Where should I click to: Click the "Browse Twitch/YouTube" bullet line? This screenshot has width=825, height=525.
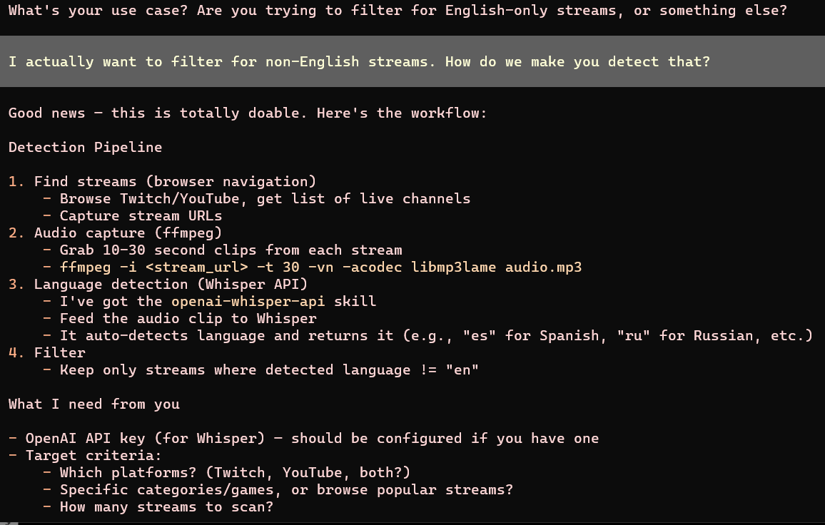(265, 199)
